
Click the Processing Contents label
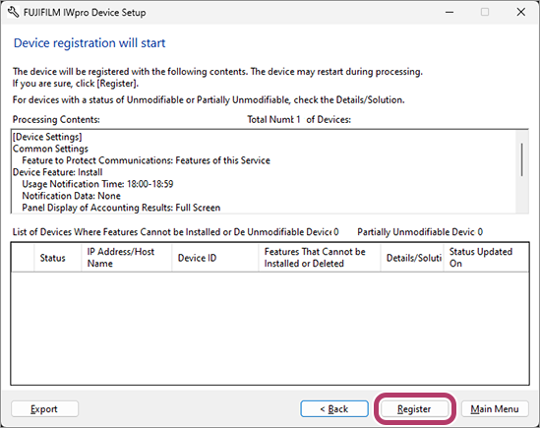(x=56, y=120)
